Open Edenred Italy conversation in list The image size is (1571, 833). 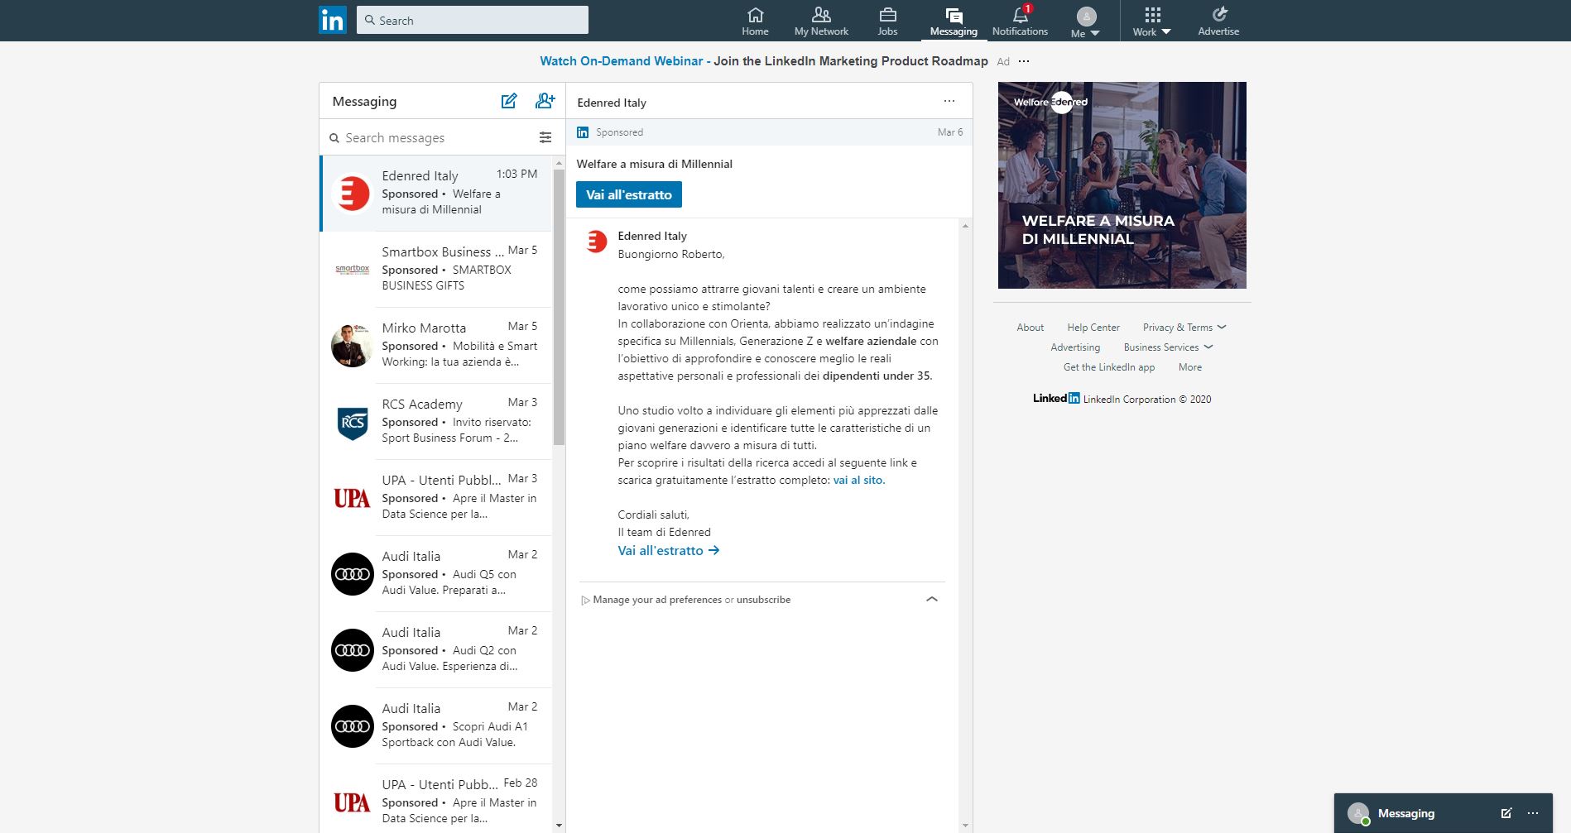point(436,193)
